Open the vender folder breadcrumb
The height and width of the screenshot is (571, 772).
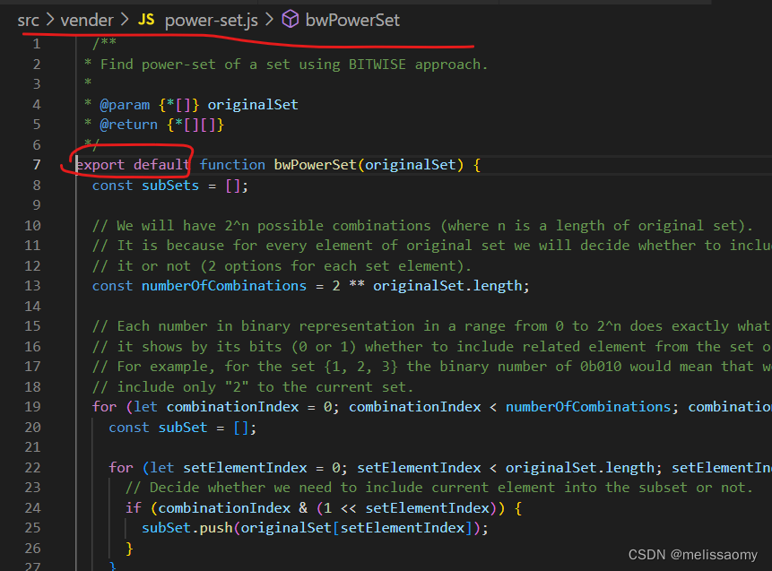click(87, 21)
